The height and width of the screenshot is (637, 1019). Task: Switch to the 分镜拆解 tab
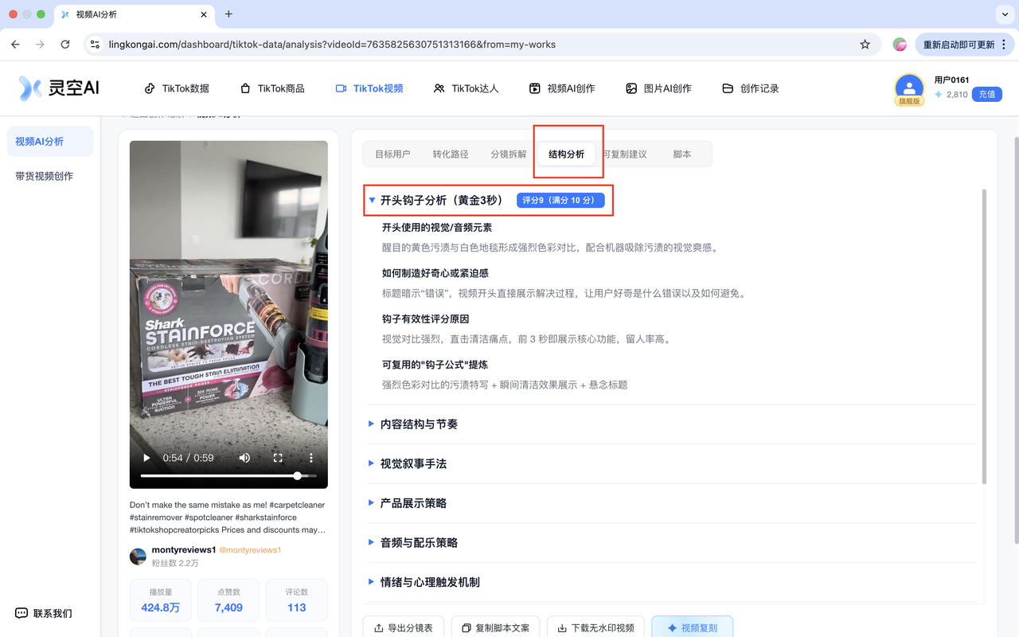coord(509,154)
